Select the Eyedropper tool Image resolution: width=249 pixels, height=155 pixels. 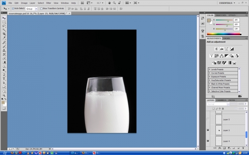coord(4,38)
